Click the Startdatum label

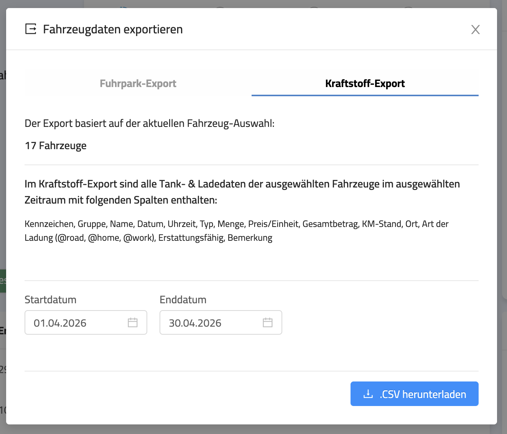(51, 299)
